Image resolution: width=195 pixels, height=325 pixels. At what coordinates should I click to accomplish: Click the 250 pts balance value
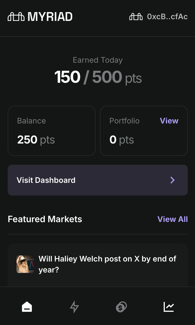[36, 140]
